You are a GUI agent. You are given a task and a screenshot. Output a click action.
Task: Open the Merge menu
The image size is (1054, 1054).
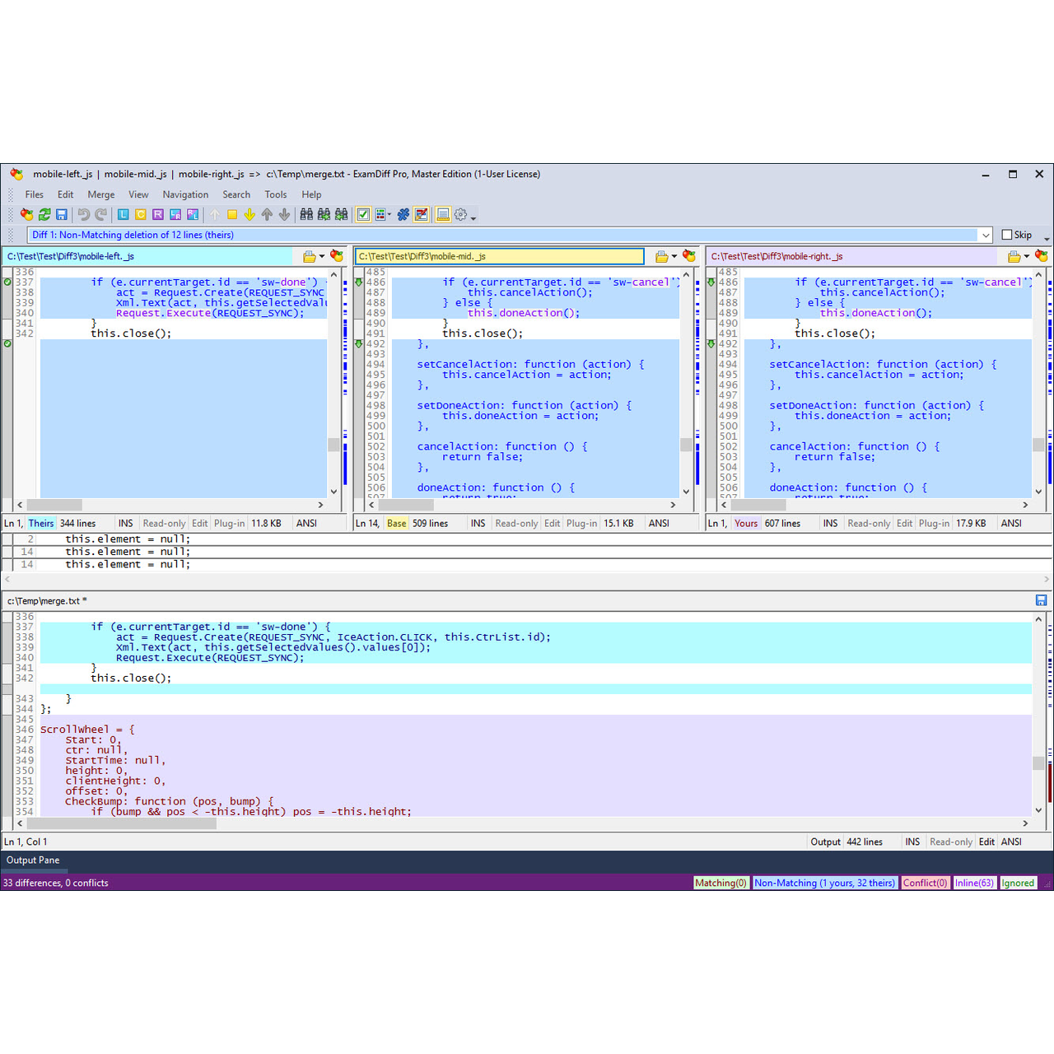pos(100,194)
